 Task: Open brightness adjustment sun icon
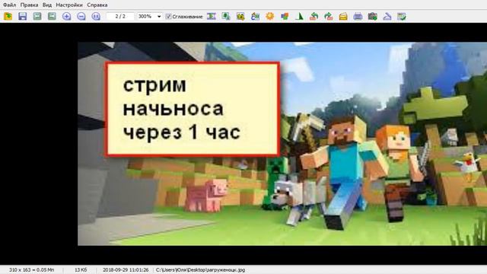pos(270,16)
